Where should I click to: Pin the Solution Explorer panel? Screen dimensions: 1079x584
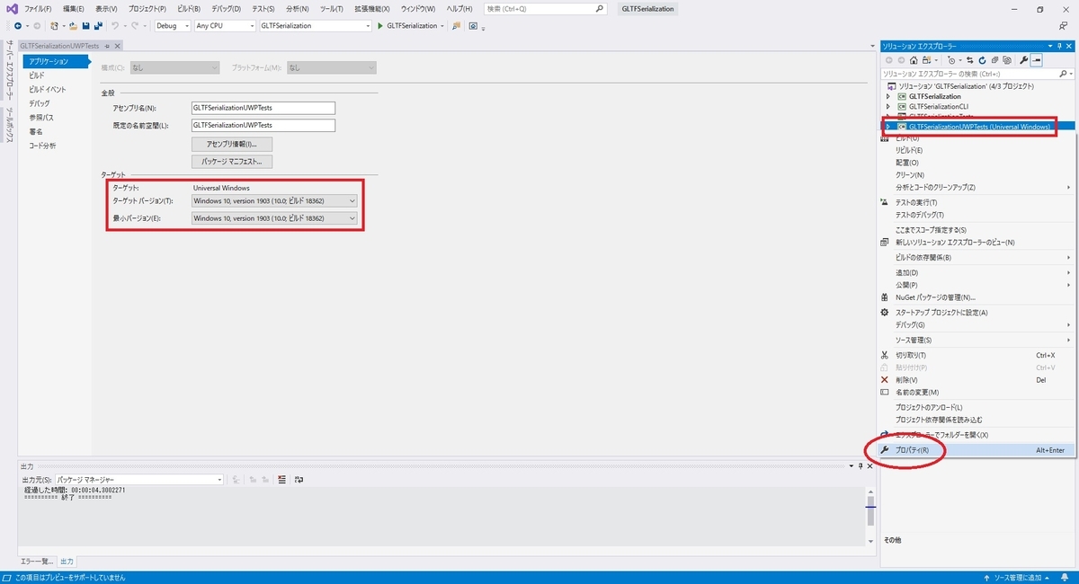click(x=1058, y=46)
